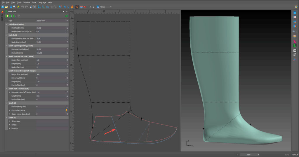The width and height of the screenshot is (299, 157).
Task: Click the green boot icon in right sidebar
Action: click(295, 46)
